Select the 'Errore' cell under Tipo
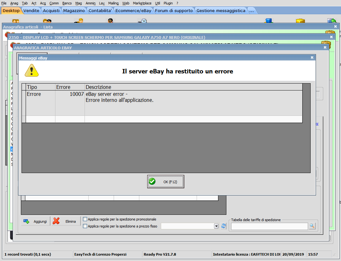The image size is (341, 261). click(x=41, y=103)
